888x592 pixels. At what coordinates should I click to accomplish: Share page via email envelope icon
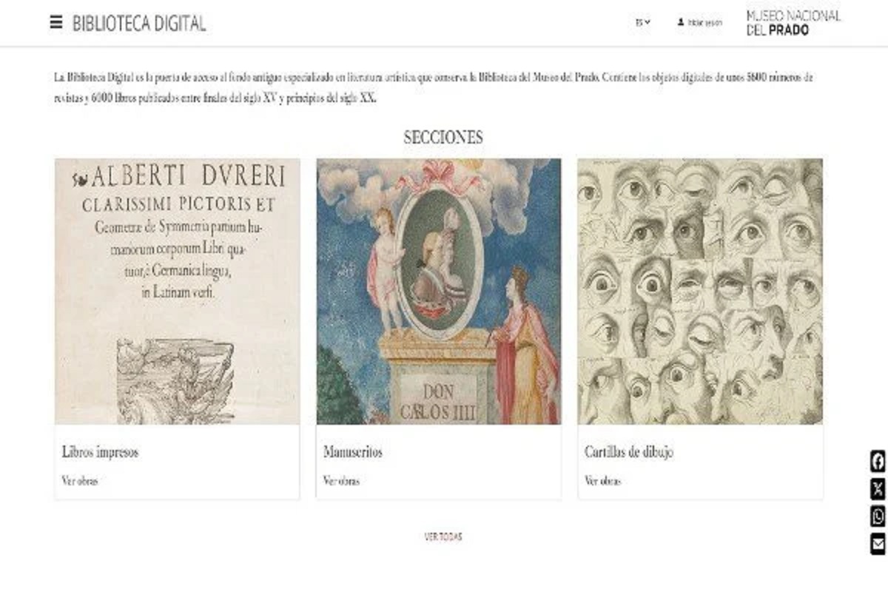click(x=878, y=544)
